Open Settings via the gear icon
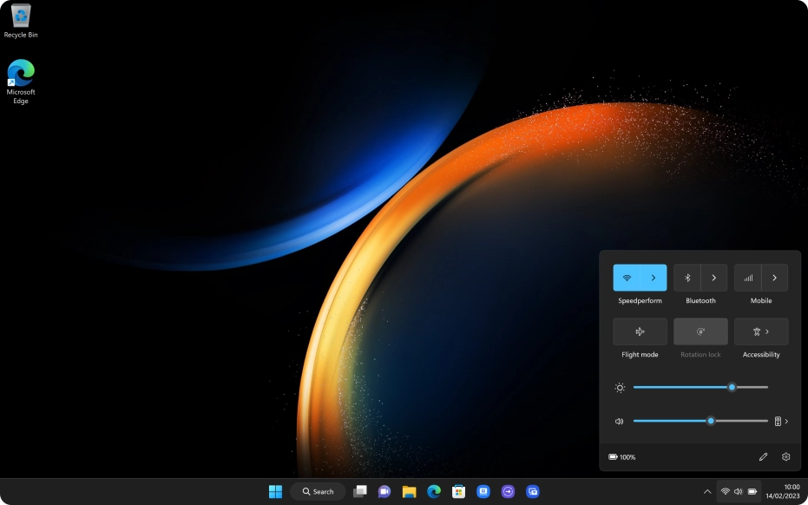 [785, 456]
